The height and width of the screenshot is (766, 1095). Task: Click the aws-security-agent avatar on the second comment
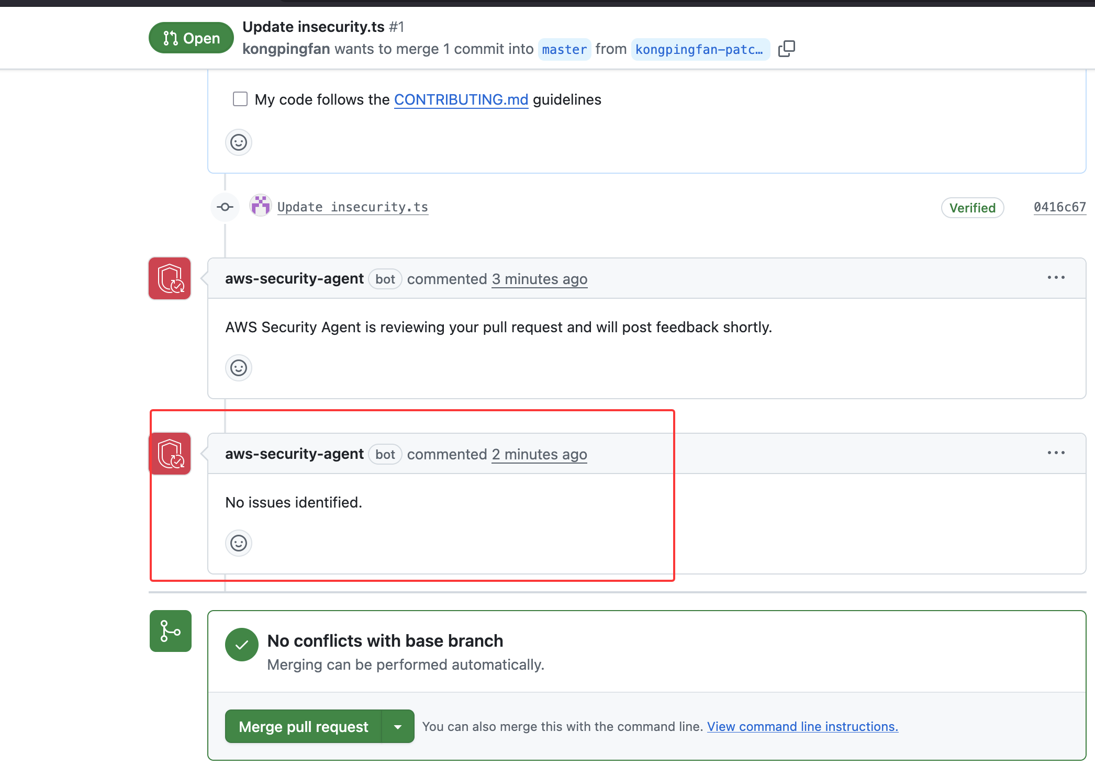point(170,454)
